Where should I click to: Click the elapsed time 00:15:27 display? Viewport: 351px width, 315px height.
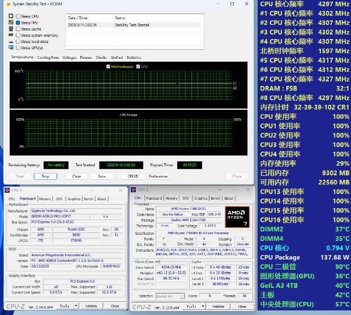[x=190, y=165]
